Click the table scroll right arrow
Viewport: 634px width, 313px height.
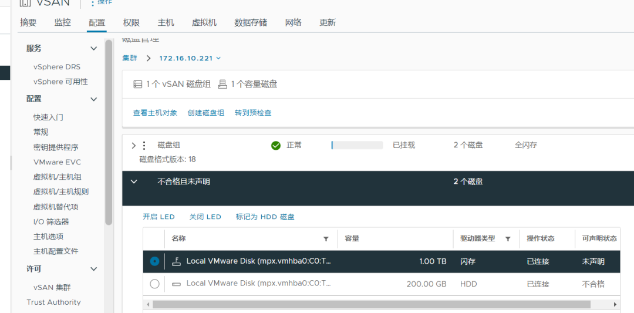(615, 304)
